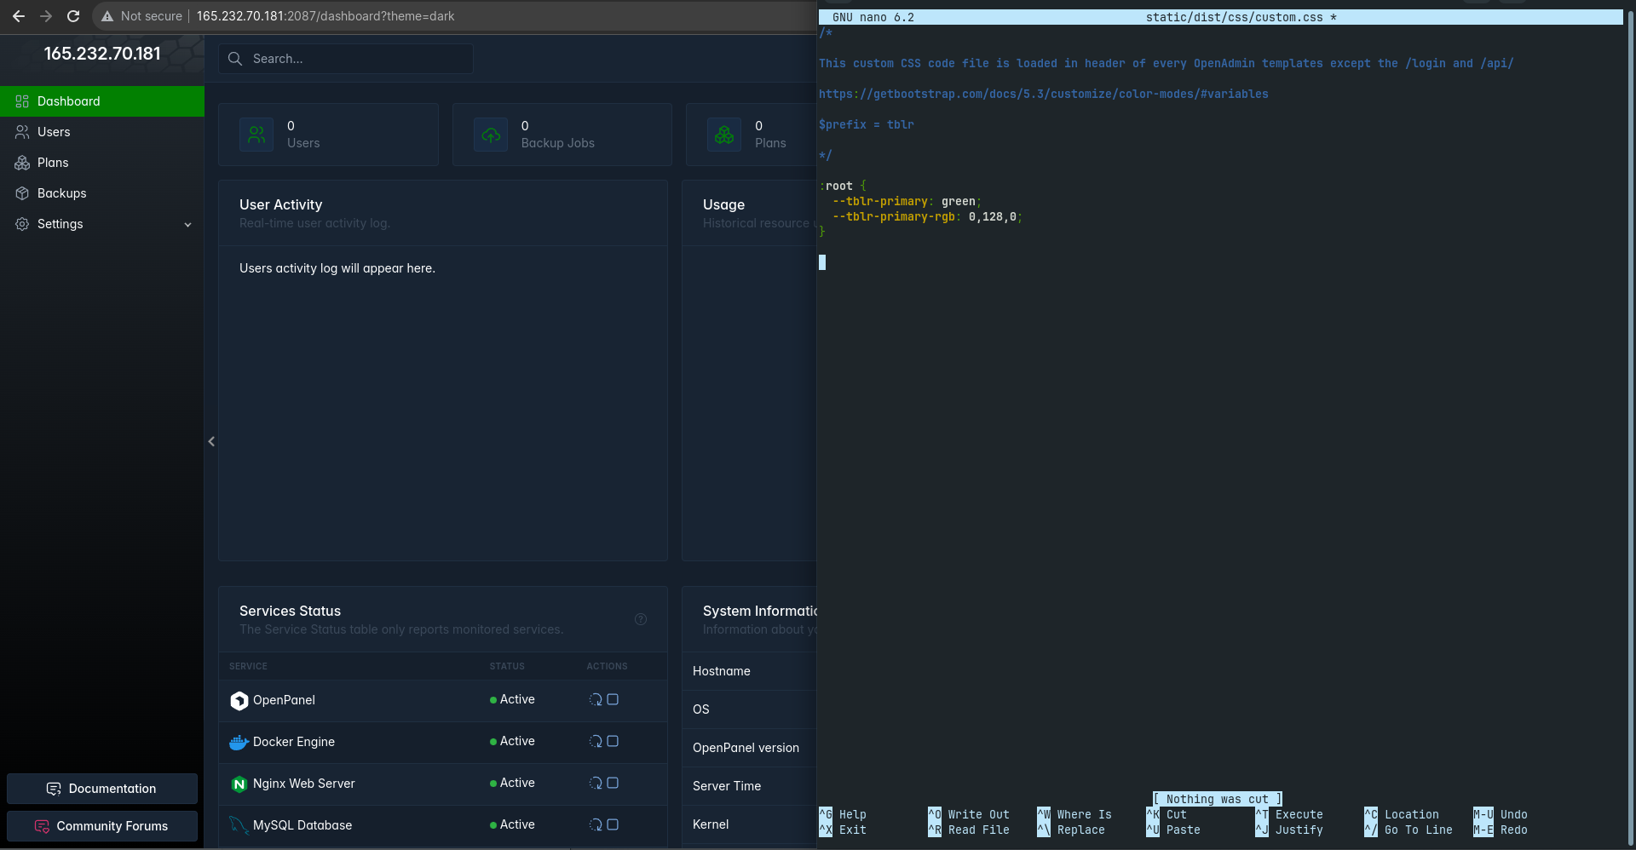Screen dimensions: 1636x850
Task: Click the "OpenPanel version" row label
Action: pos(746,748)
